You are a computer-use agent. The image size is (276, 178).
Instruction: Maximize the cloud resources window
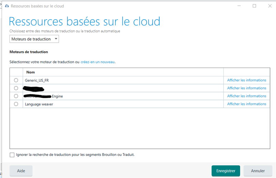255,6
